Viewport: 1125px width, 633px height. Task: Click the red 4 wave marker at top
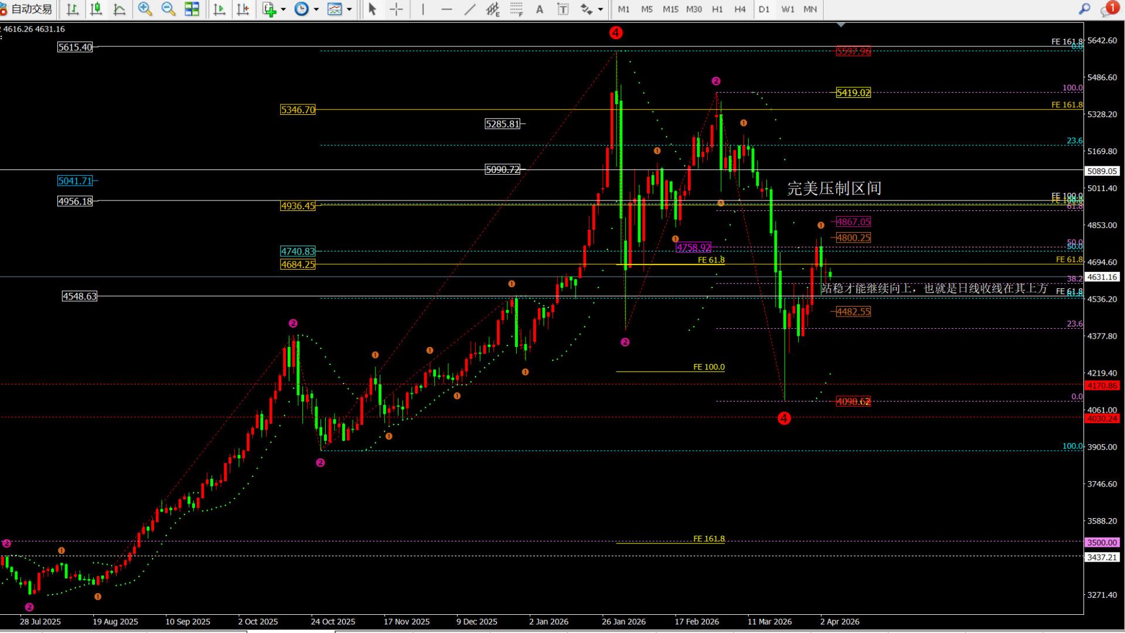(x=615, y=33)
